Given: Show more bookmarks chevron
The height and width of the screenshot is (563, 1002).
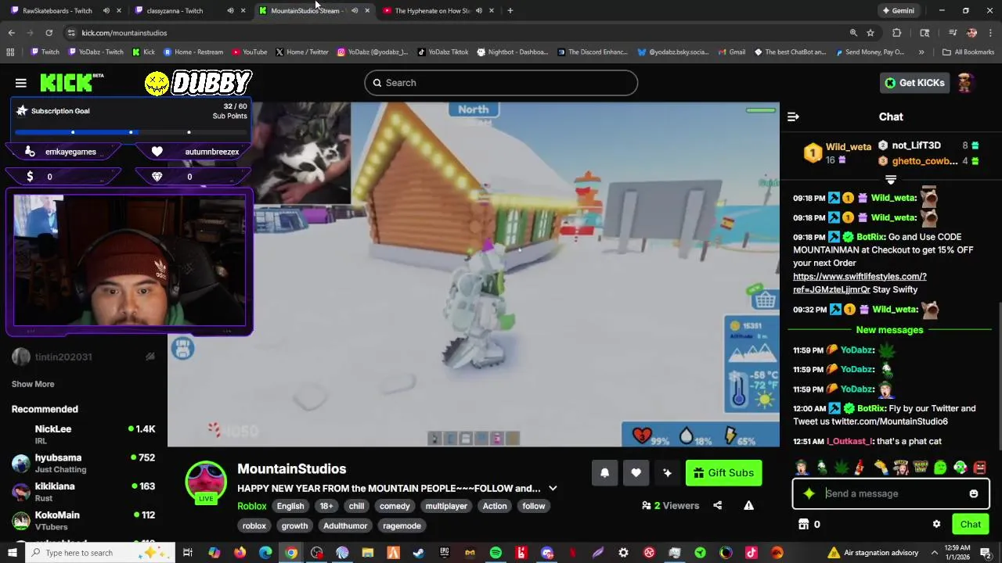Looking at the screenshot, I should coord(921,52).
